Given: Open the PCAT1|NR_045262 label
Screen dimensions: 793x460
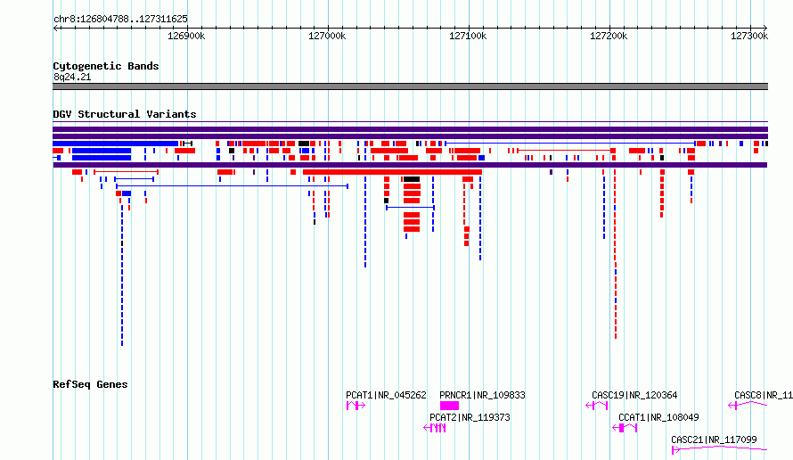Looking at the screenshot, I should [x=386, y=395].
